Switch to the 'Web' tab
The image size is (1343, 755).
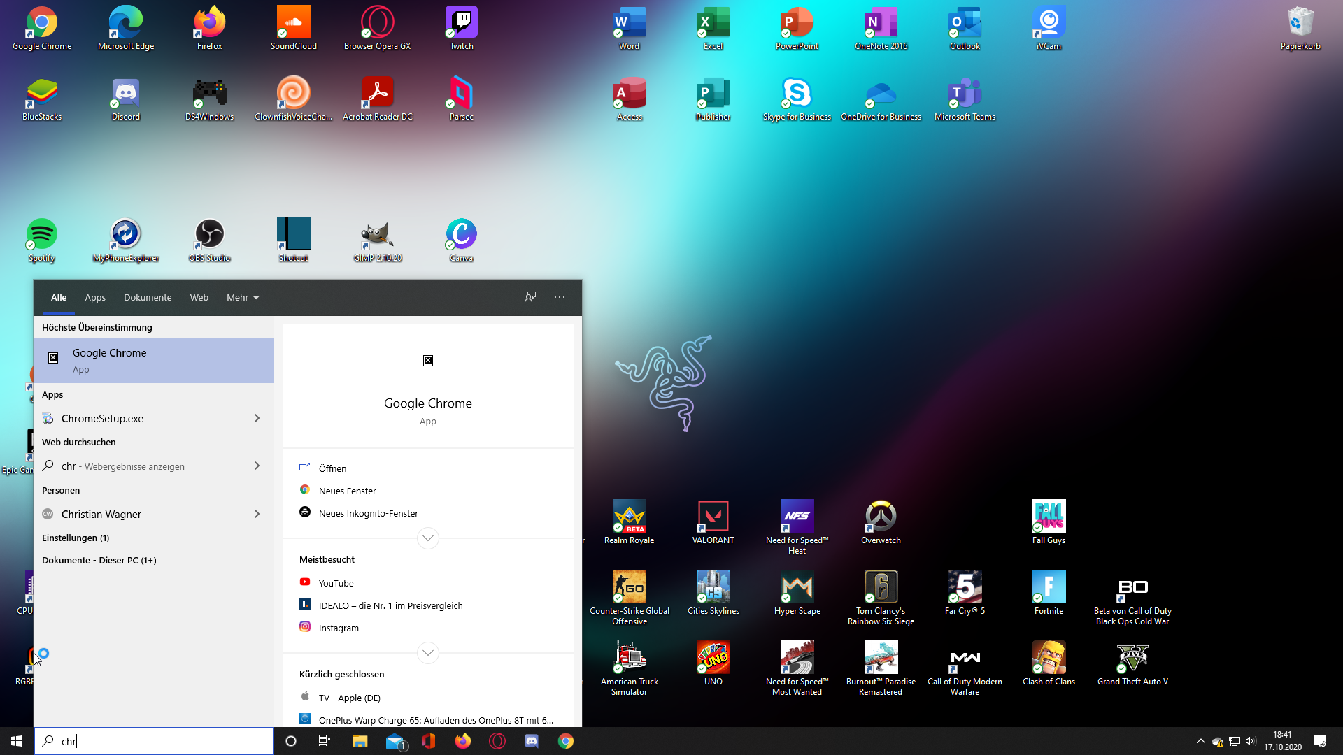(x=199, y=297)
